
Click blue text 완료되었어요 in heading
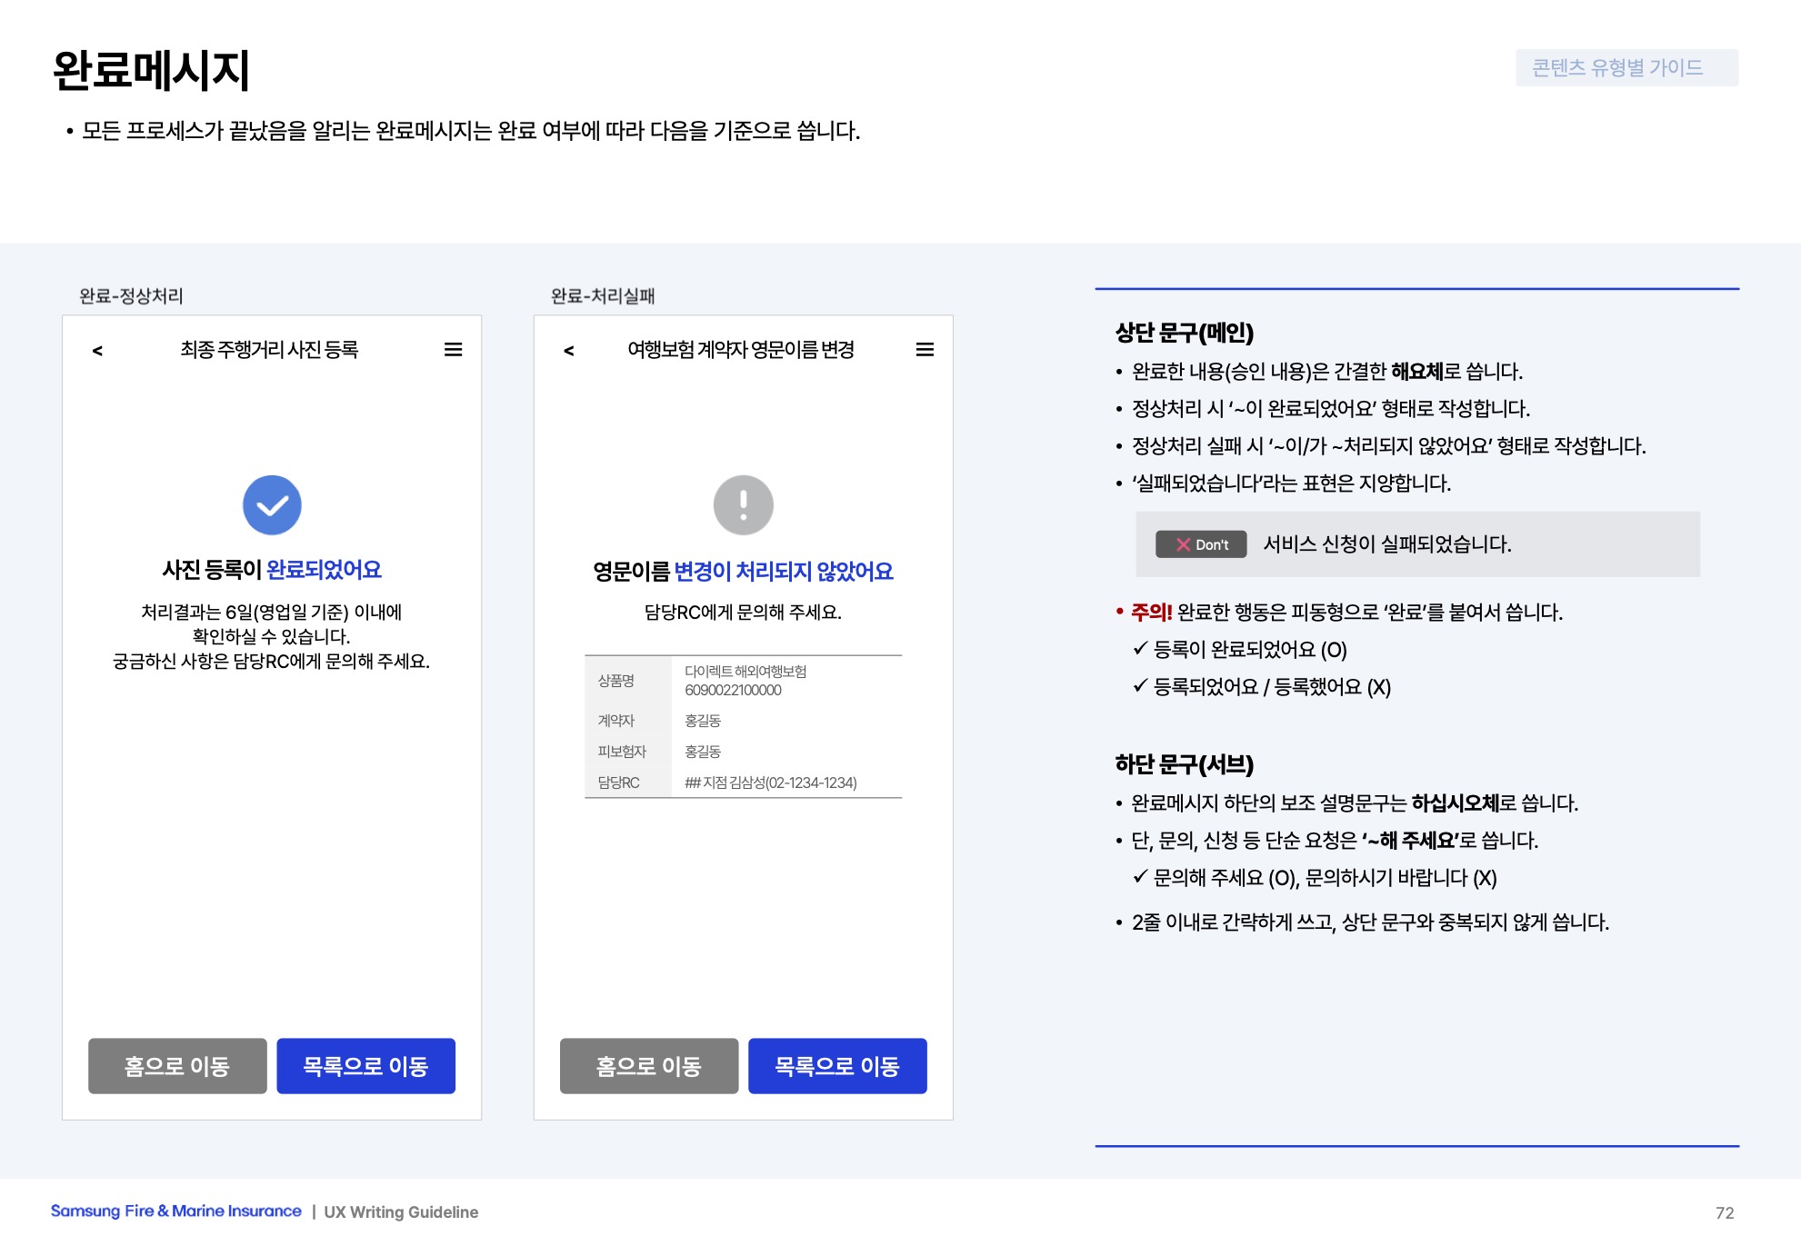[x=324, y=570]
